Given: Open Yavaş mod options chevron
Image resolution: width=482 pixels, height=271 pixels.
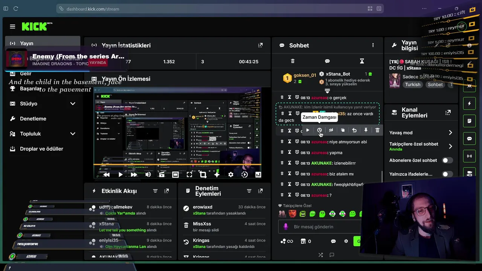Looking at the screenshot, I should [x=450, y=132].
